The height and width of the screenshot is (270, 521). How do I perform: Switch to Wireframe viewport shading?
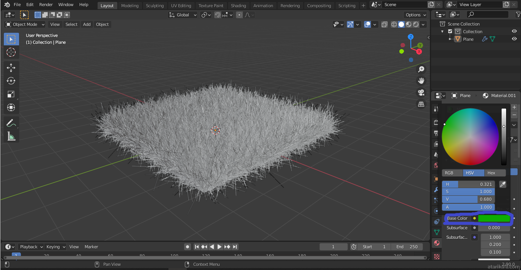tap(394, 24)
